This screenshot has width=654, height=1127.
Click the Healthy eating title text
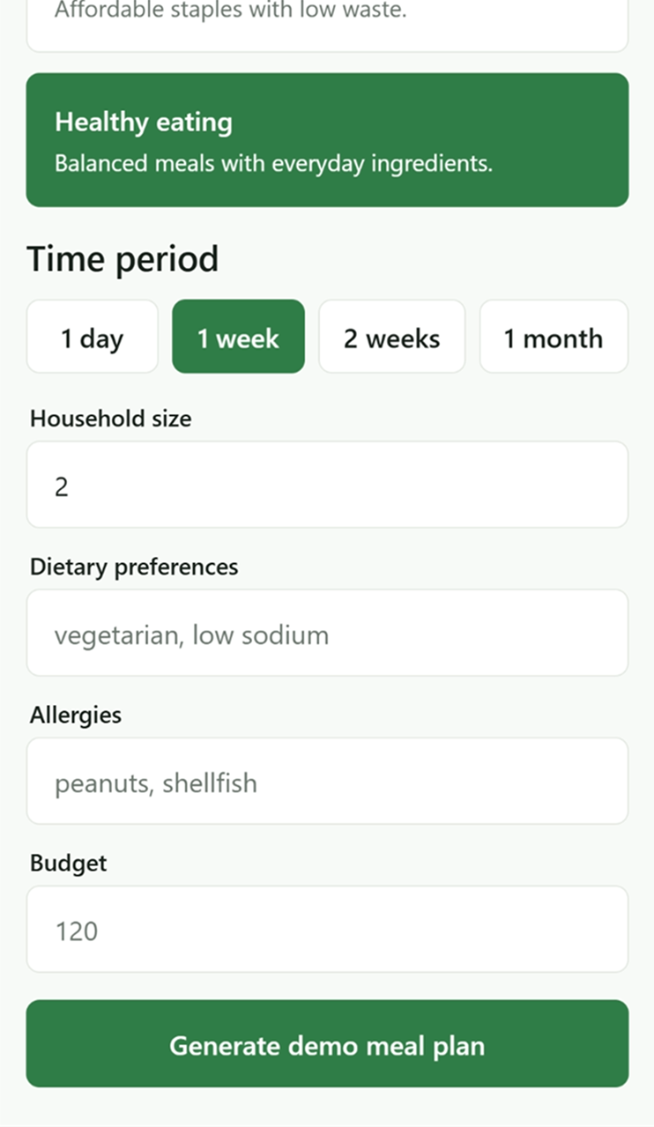(144, 122)
